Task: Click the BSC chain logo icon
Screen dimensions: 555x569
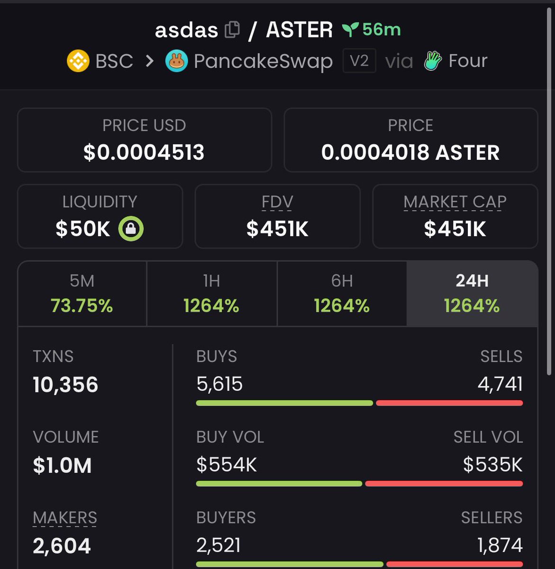Action: pos(78,61)
